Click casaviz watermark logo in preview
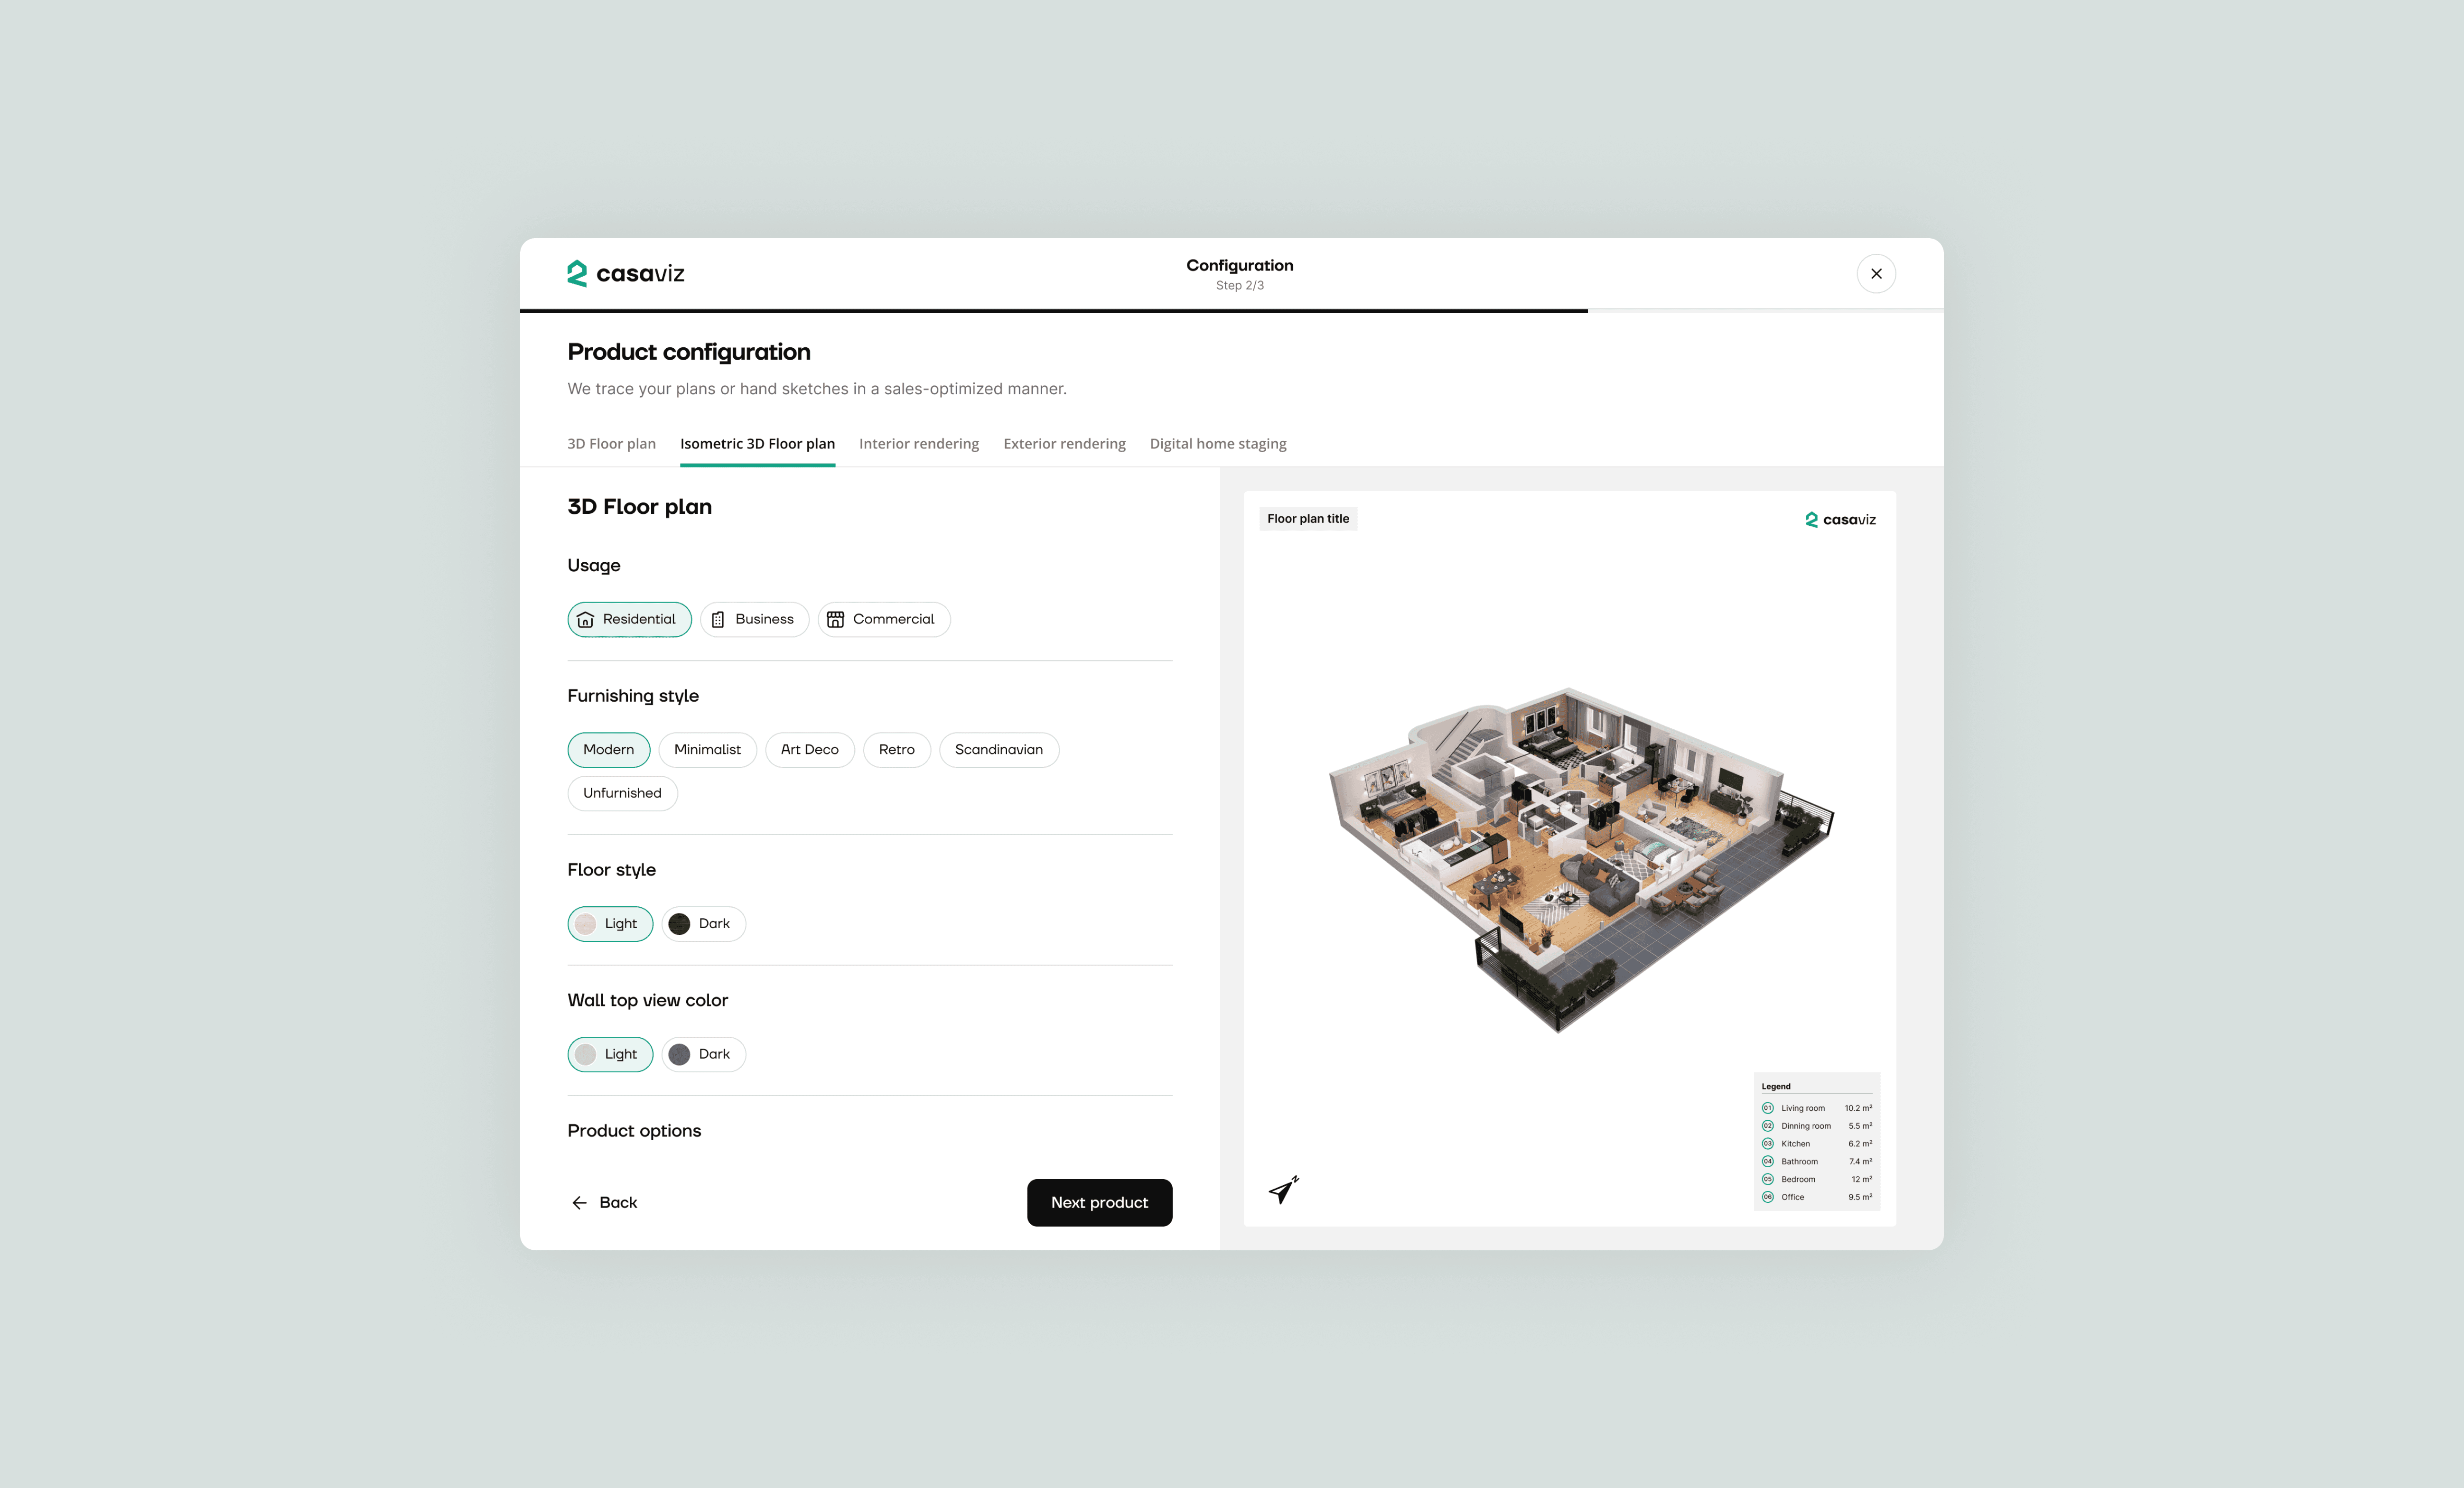This screenshot has height=1488, width=2464. [x=1840, y=519]
